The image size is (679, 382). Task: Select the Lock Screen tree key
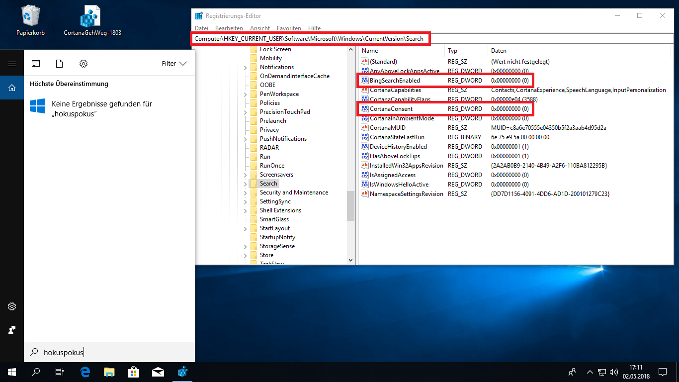click(x=275, y=49)
